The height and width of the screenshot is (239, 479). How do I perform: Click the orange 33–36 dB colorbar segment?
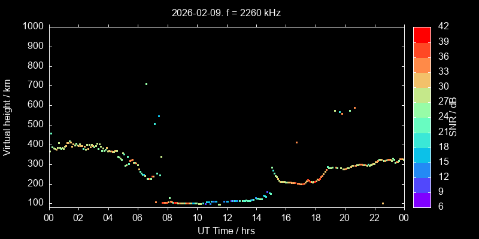[x=422, y=65]
